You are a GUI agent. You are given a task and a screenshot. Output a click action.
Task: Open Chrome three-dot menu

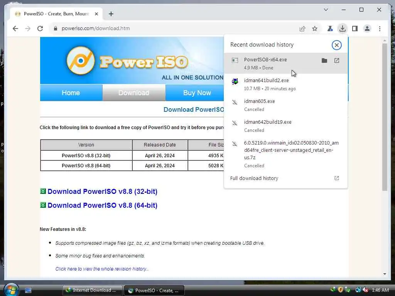pos(380,29)
